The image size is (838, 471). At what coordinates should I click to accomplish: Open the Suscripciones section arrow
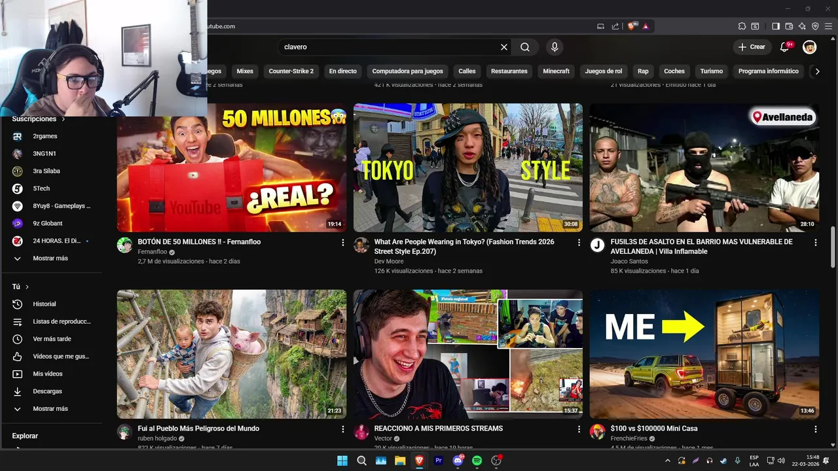pyautogui.click(x=64, y=119)
